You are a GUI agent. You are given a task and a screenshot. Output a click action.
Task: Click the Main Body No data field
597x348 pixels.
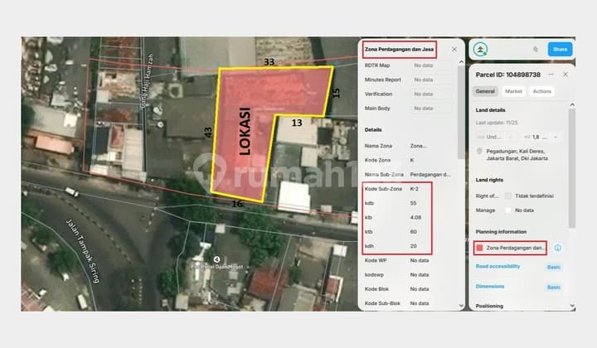pyautogui.click(x=431, y=109)
